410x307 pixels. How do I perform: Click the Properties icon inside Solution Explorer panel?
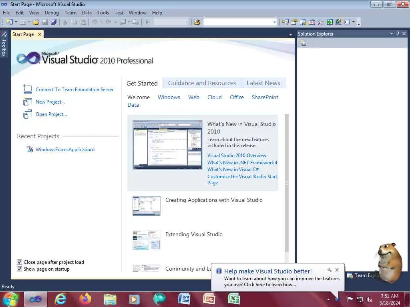point(303,43)
